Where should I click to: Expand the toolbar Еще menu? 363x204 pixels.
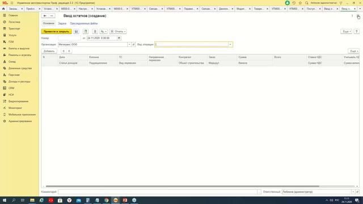click(346, 32)
